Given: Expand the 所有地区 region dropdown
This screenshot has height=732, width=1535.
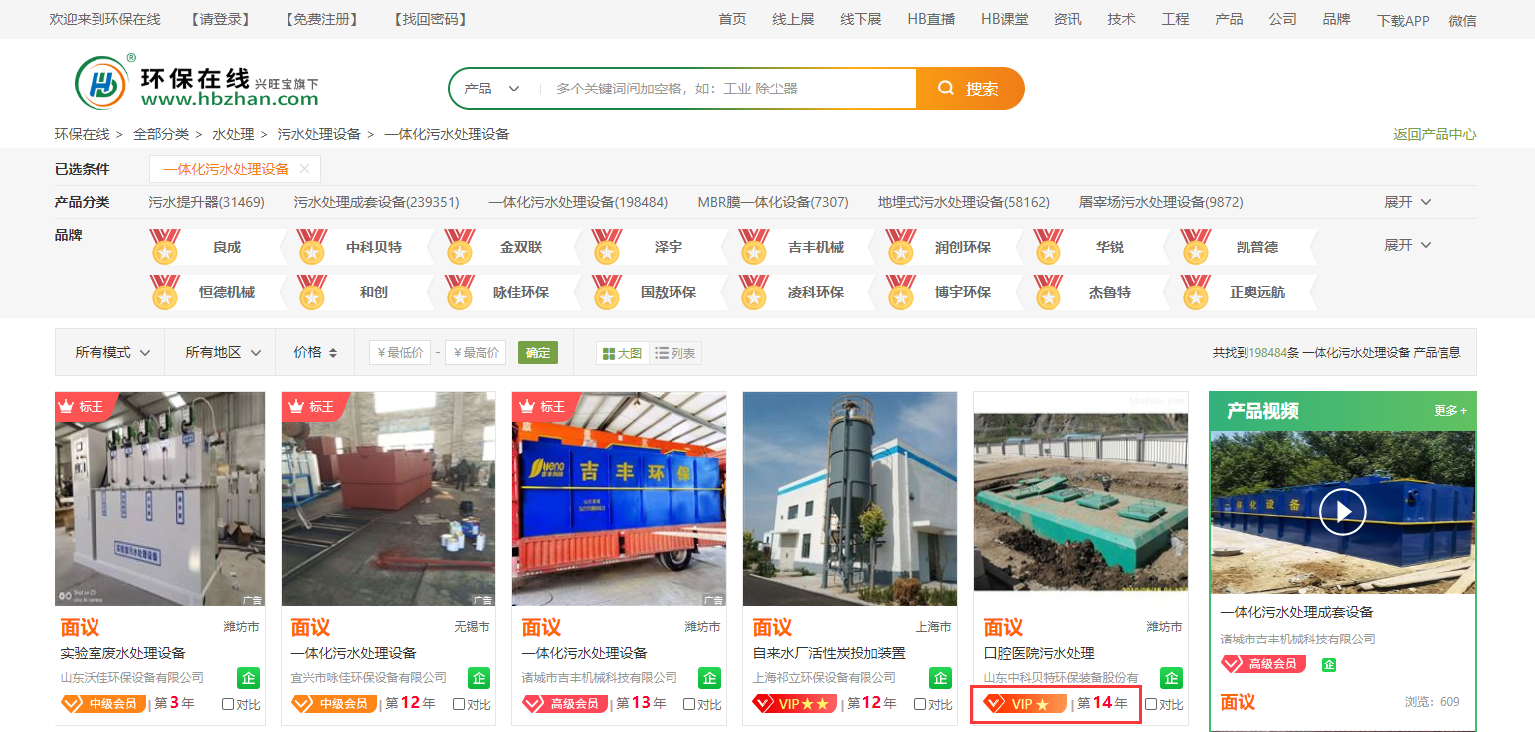Looking at the screenshot, I should pyautogui.click(x=223, y=353).
